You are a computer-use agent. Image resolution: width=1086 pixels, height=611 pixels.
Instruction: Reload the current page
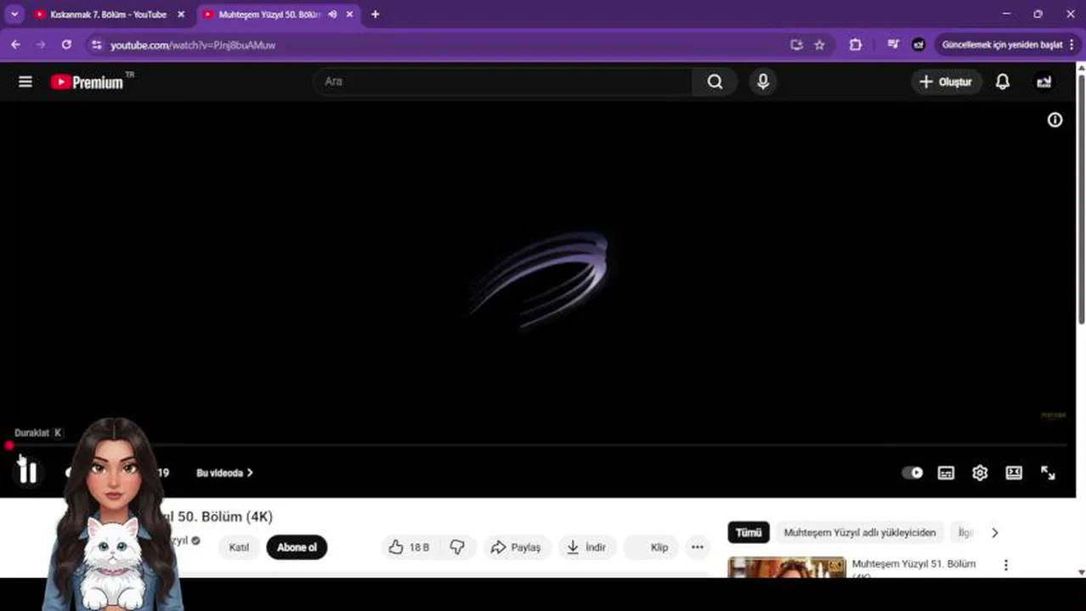66,45
